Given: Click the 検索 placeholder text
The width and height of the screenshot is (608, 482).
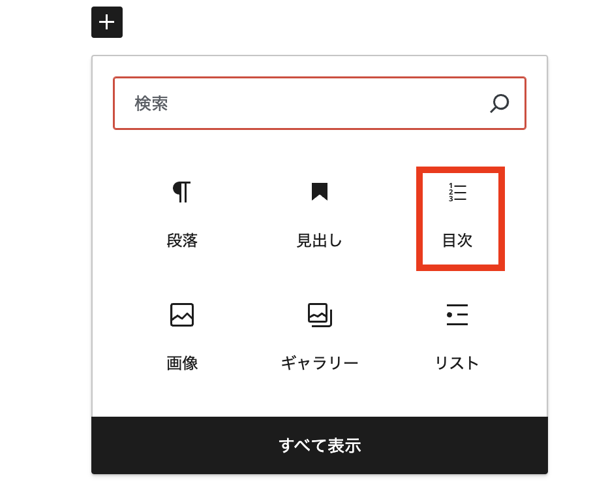Looking at the screenshot, I should point(151,103).
